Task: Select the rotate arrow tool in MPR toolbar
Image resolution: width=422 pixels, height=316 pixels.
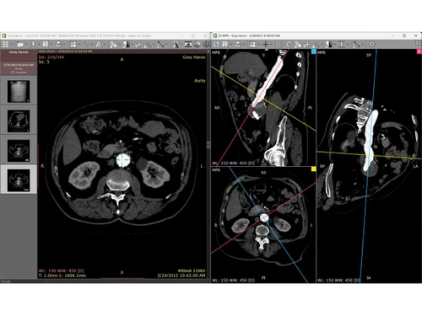Action: [x=289, y=44]
